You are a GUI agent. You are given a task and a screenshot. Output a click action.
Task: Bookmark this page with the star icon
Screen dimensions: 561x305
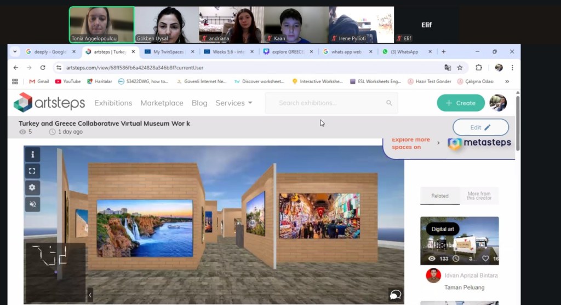click(460, 68)
